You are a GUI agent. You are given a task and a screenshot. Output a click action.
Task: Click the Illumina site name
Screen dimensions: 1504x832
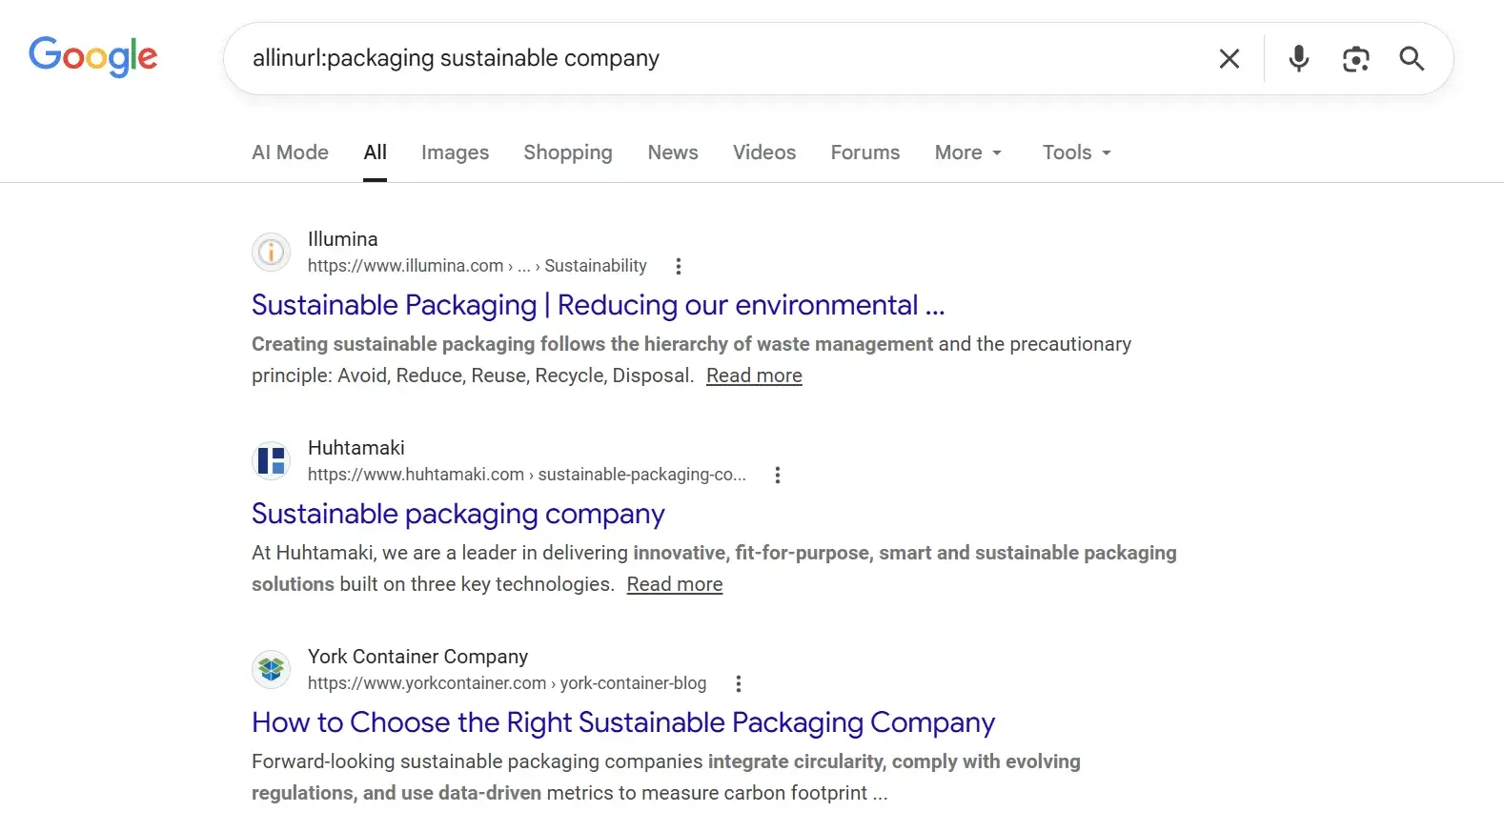[x=343, y=239]
